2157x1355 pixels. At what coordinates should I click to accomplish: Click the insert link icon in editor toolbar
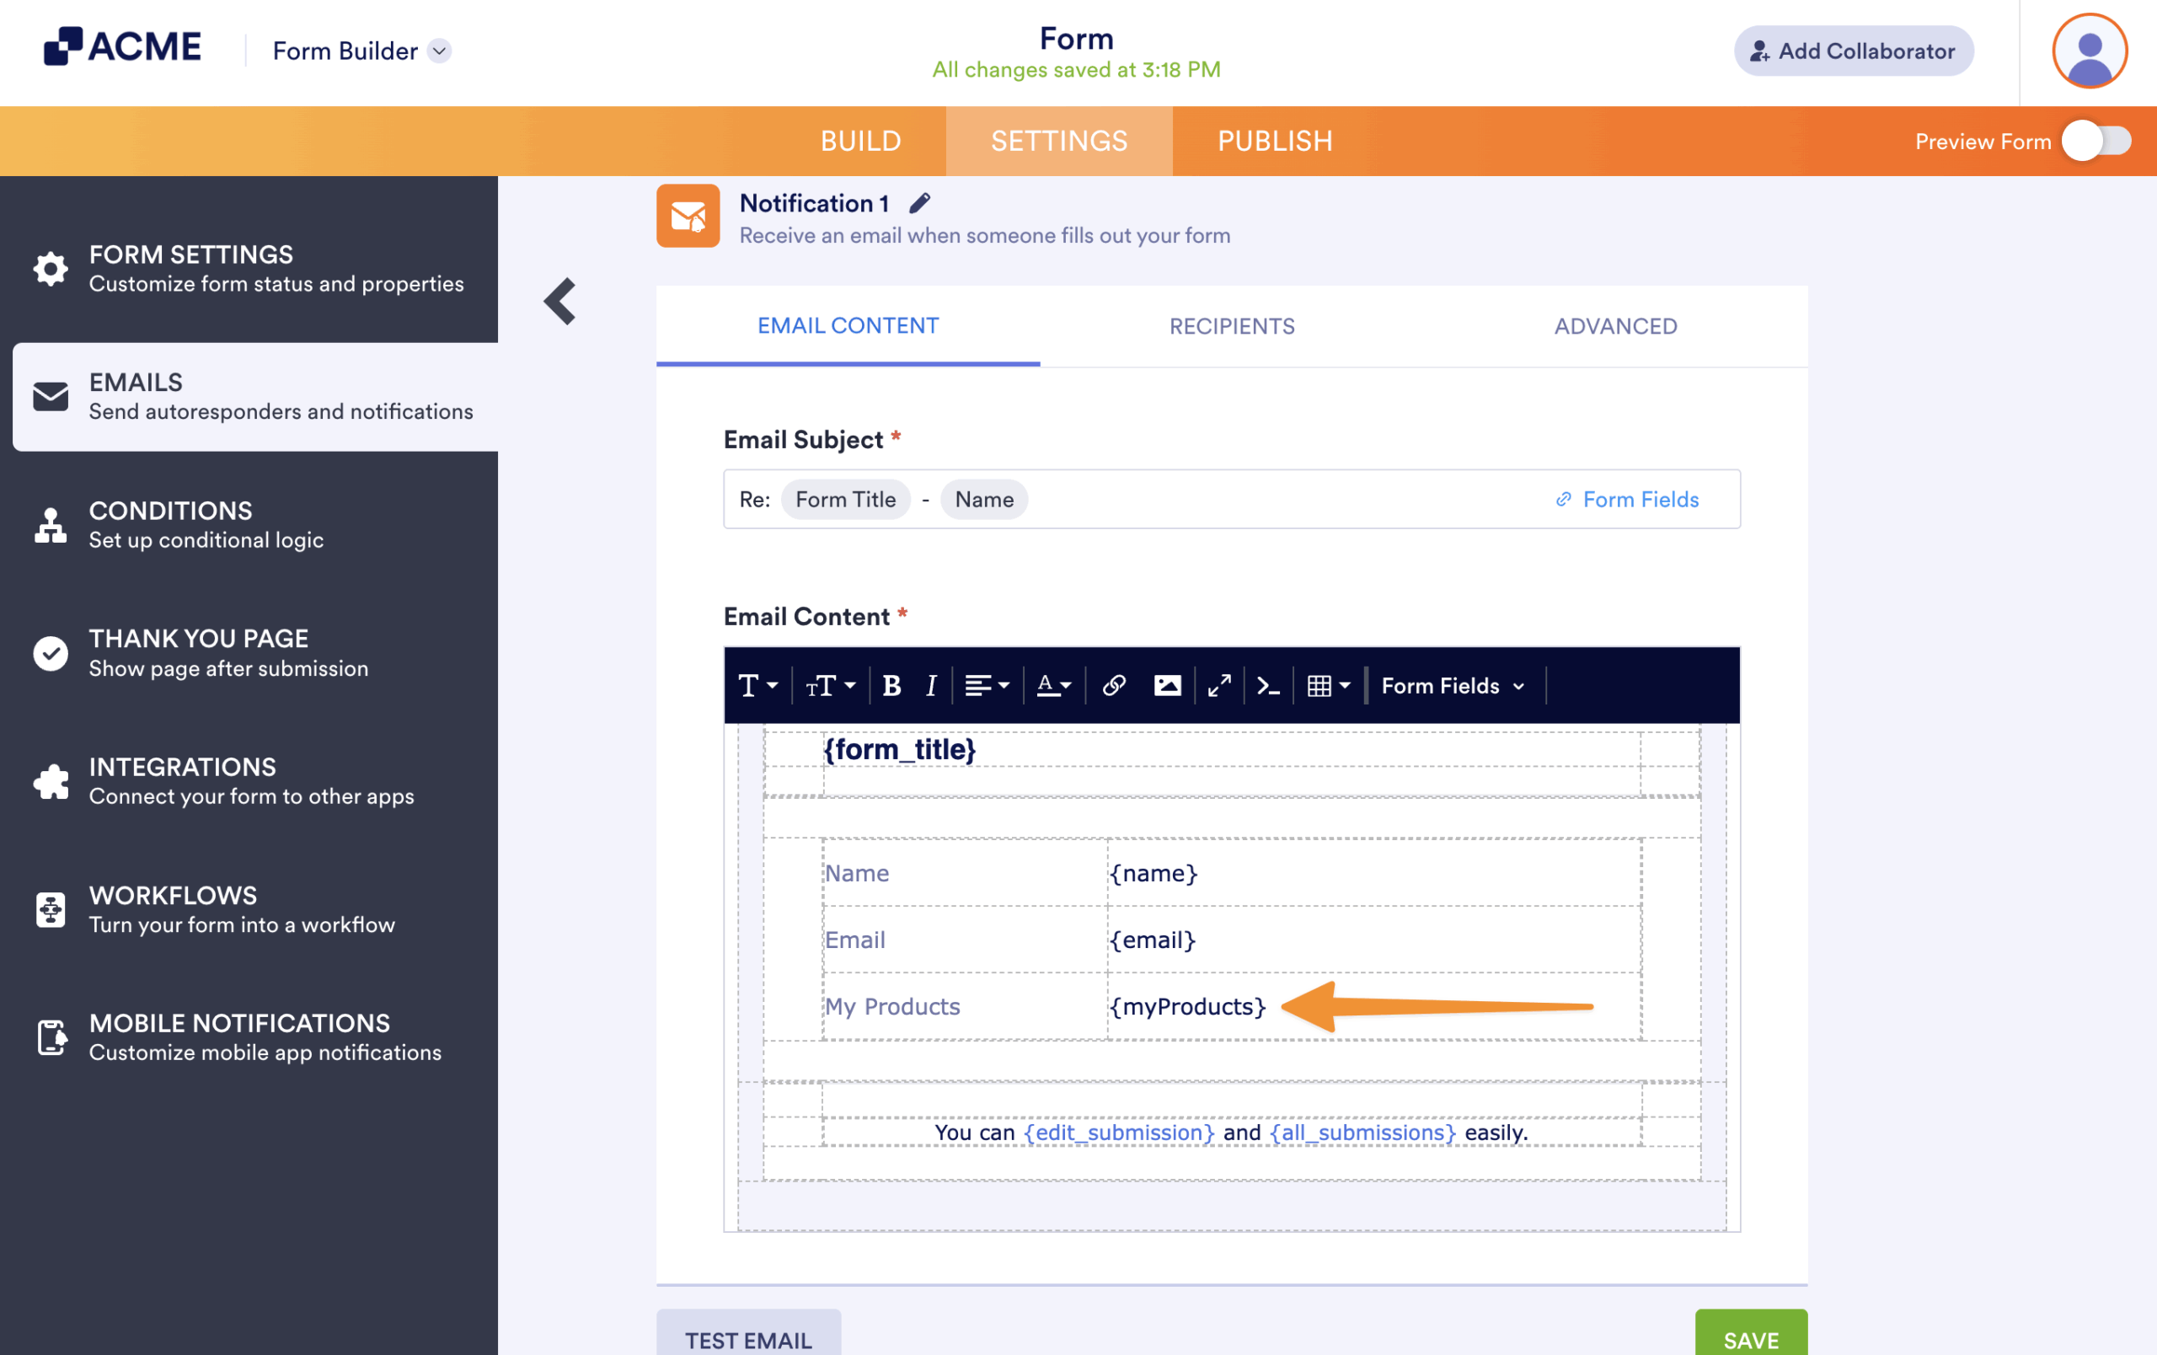pos(1113,685)
